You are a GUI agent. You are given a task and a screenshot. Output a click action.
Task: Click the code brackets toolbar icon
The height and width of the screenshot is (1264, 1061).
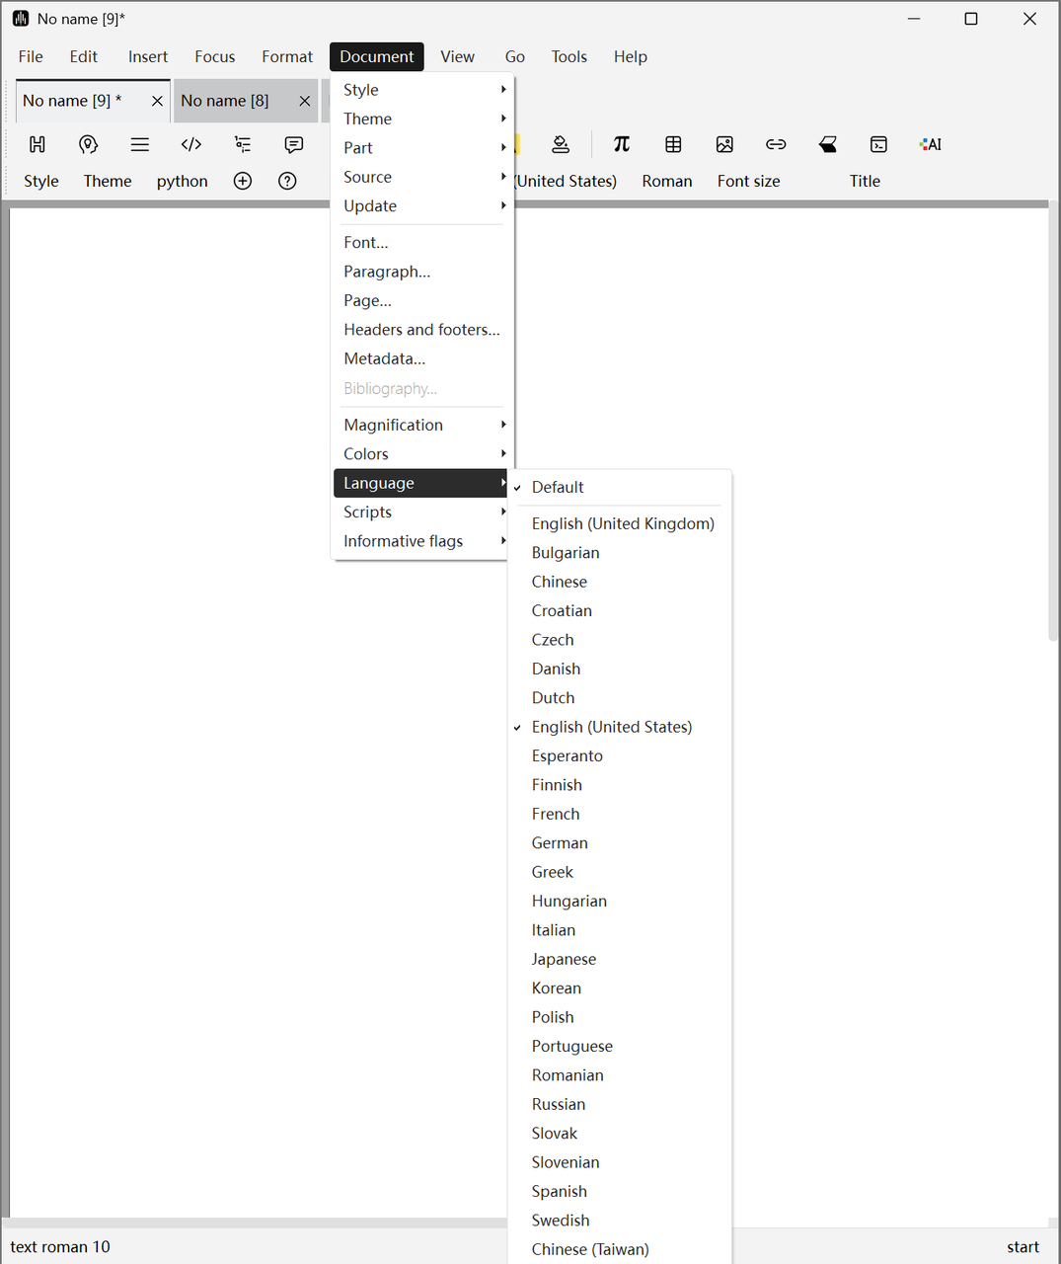pyautogui.click(x=191, y=144)
